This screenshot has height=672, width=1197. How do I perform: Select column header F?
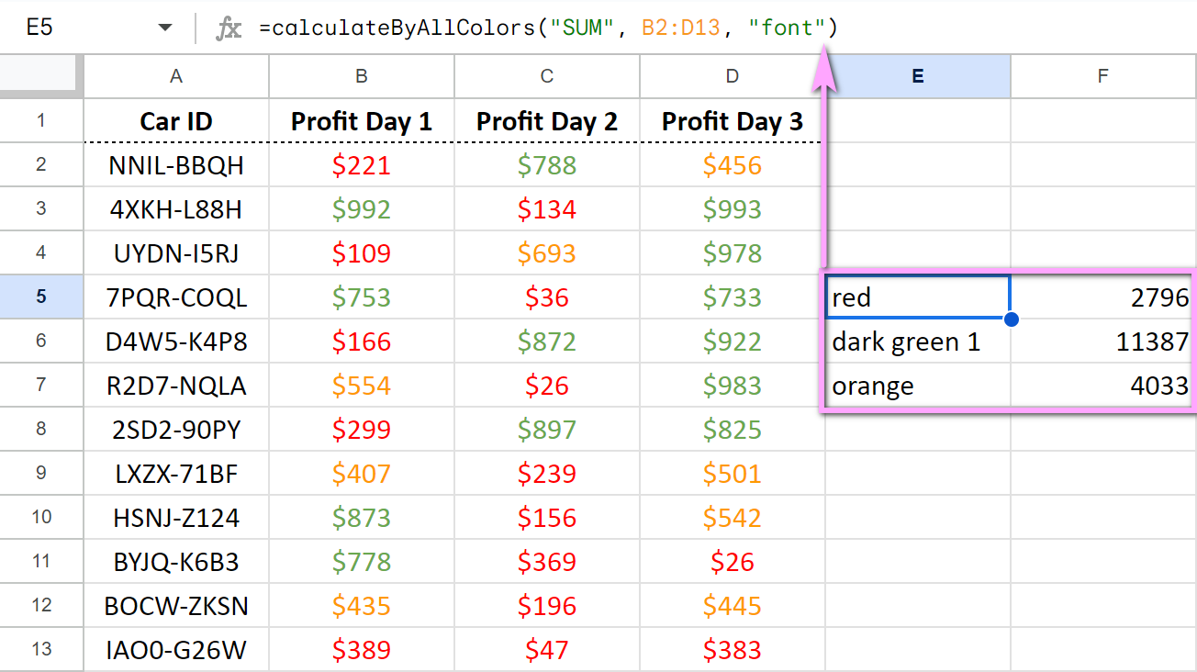pyautogui.click(x=1102, y=76)
